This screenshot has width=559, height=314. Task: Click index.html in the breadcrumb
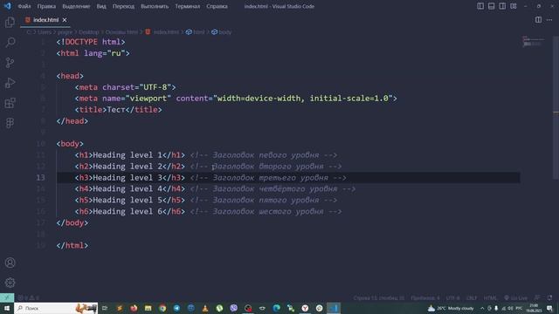point(166,32)
